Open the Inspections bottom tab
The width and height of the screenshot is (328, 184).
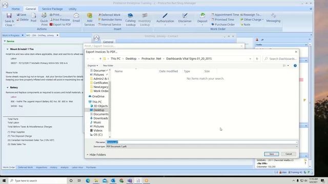(x=42, y=167)
